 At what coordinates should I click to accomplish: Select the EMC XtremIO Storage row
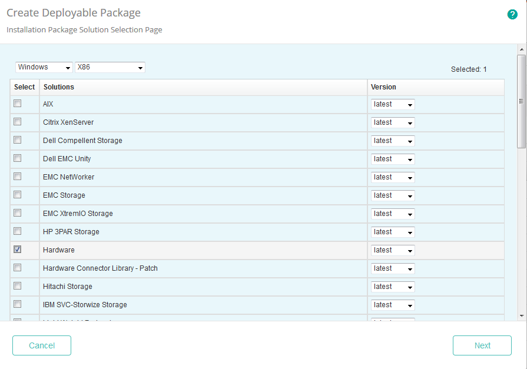click(x=177, y=213)
